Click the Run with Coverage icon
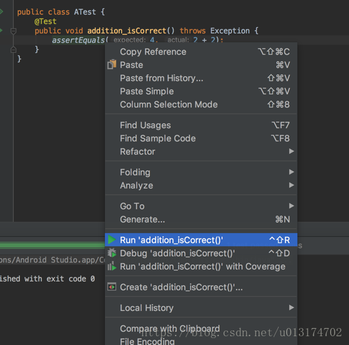349x345 pixels. click(x=112, y=266)
